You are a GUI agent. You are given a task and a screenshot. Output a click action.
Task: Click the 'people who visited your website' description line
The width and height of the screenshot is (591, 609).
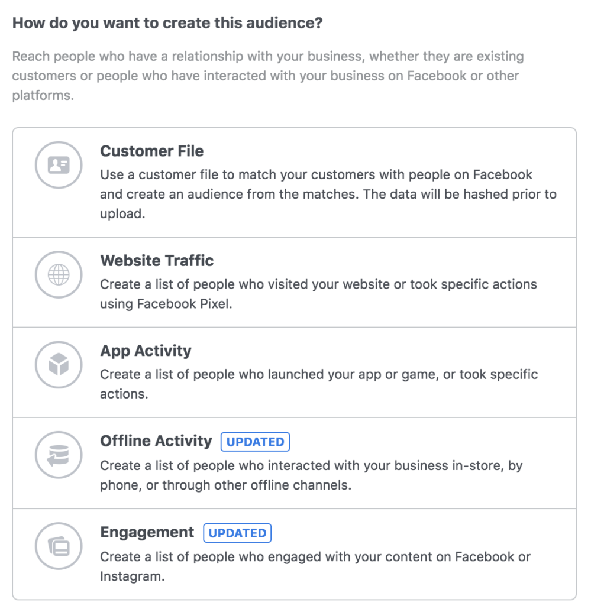(319, 284)
